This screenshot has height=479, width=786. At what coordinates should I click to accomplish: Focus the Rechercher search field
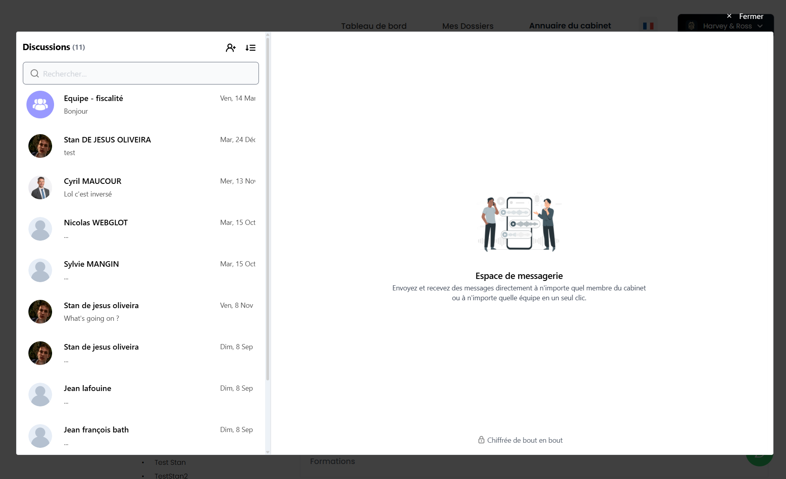coord(141,73)
